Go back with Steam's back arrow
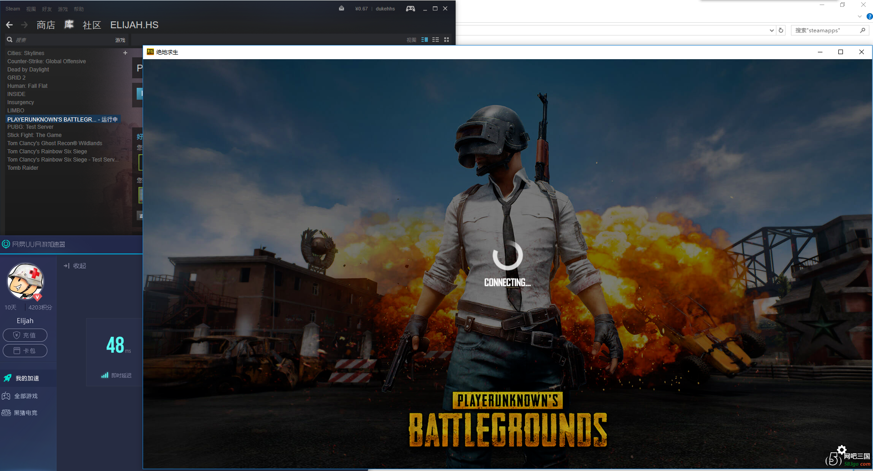Viewport: 873px width, 471px height. click(9, 25)
